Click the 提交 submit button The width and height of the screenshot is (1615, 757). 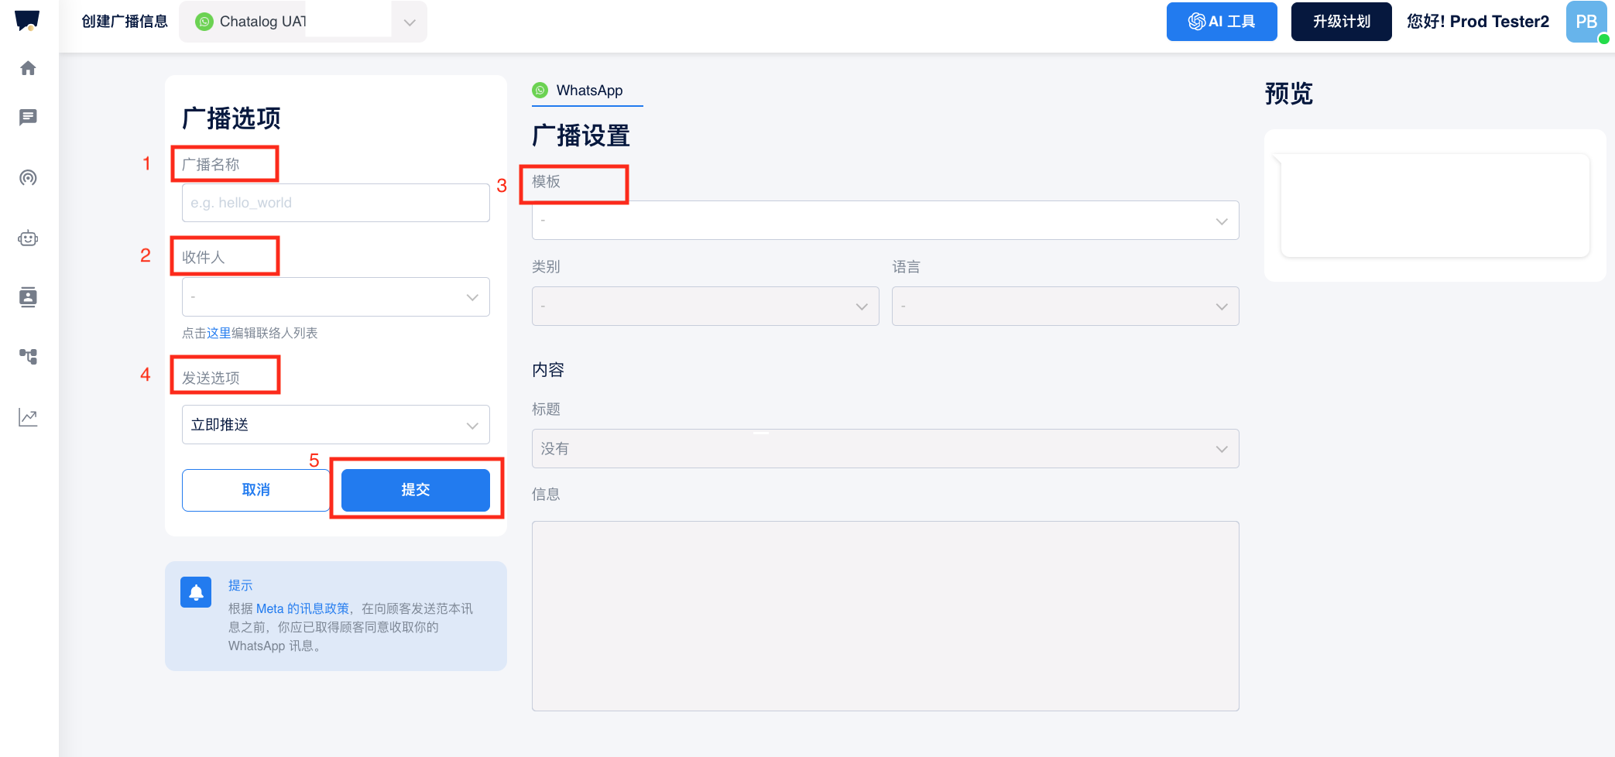coord(415,490)
